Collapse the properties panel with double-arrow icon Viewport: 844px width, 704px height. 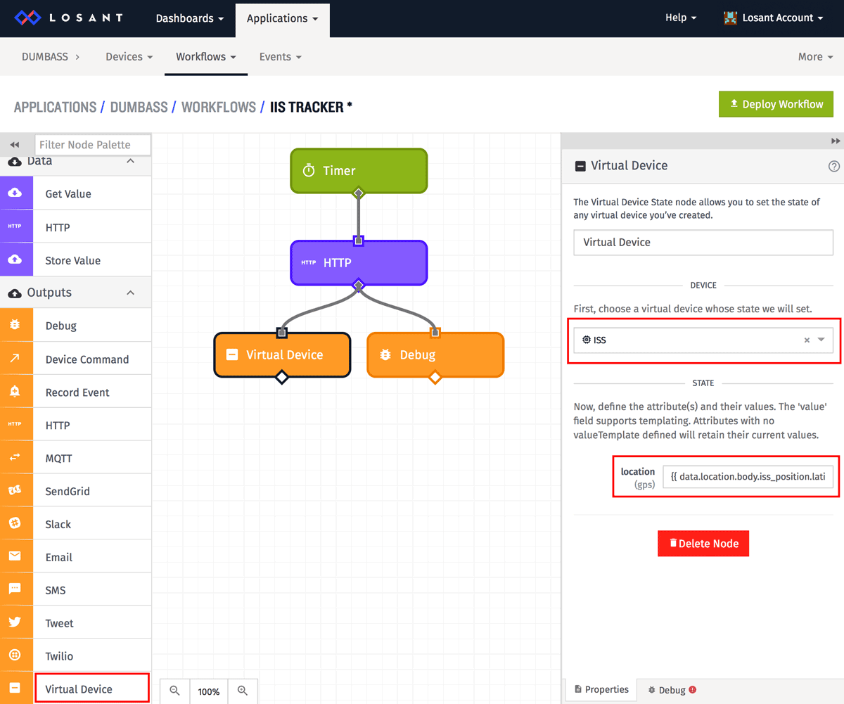836,141
